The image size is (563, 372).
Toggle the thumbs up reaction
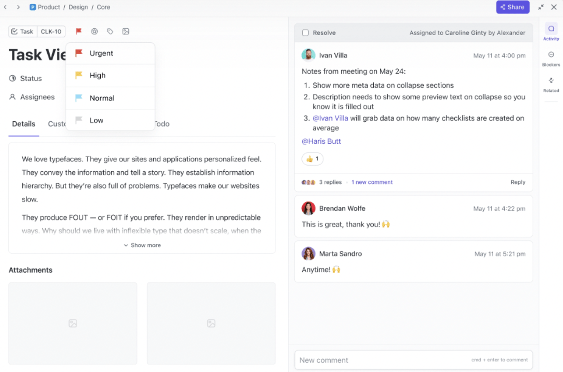pyautogui.click(x=312, y=159)
